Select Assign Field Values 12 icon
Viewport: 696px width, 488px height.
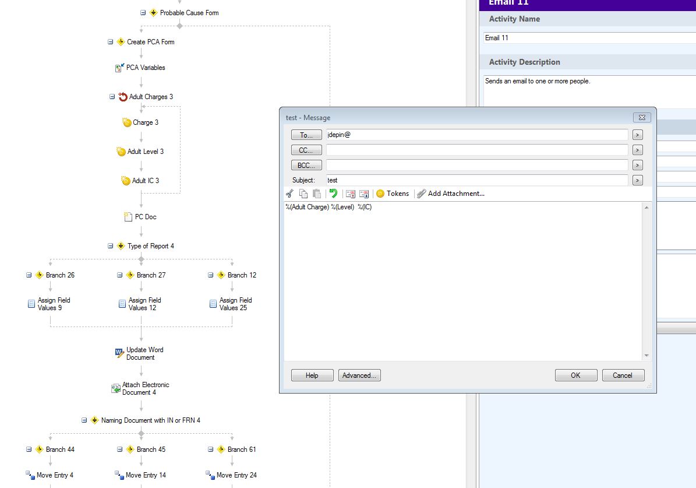pos(122,304)
